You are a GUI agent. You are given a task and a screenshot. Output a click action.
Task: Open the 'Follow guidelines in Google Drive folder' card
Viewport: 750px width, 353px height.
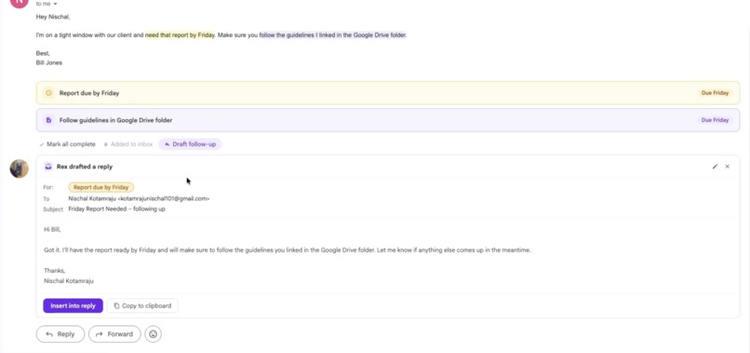[388, 120]
